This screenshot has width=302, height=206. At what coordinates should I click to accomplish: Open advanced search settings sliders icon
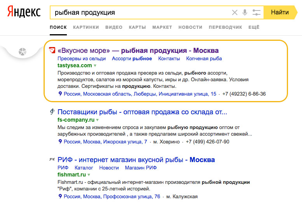257,12
